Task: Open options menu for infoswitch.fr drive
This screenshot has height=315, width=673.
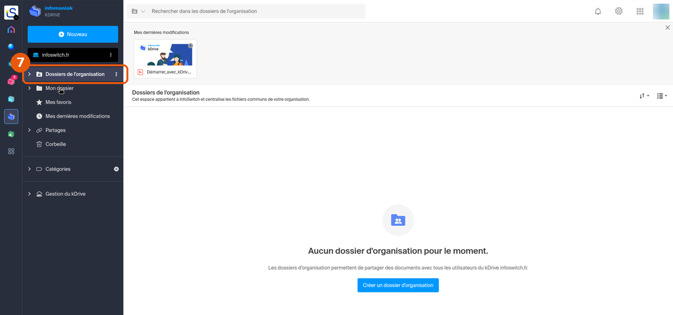Action: [x=111, y=55]
